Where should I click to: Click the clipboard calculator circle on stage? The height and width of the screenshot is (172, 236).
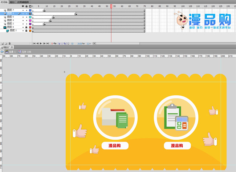coord(176,117)
